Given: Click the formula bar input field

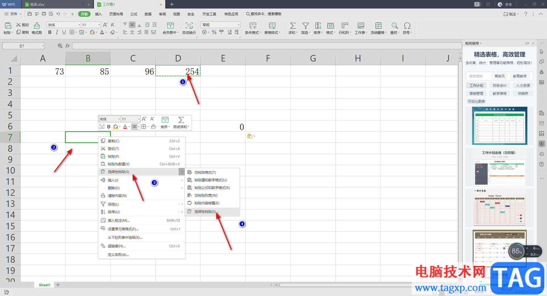Looking at the screenshot, I should pyautogui.click(x=267, y=46).
